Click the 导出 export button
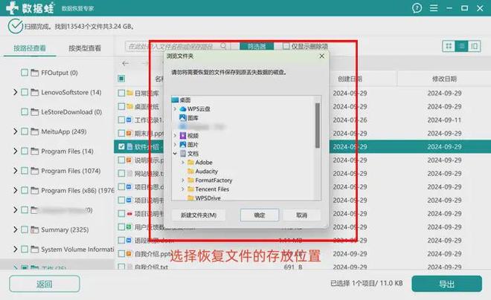Image resolution: width=491 pixels, height=300 pixels. tap(446, 284)
